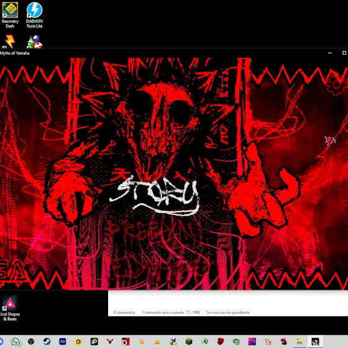Image resolution: width=348 pixels, height=348 pixels.
Task: Open the red horned face taskbar icon
Action: point(110,342)
